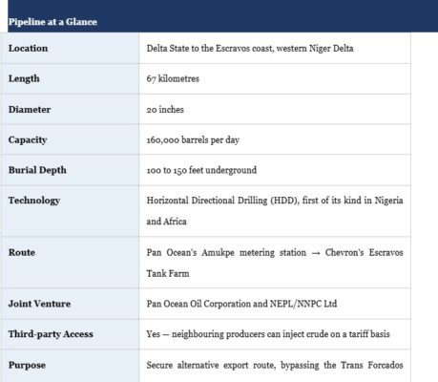This screenshot has height=382, width=438.
Task: Click the '67 kilometres' value
Action: point(173,78)
